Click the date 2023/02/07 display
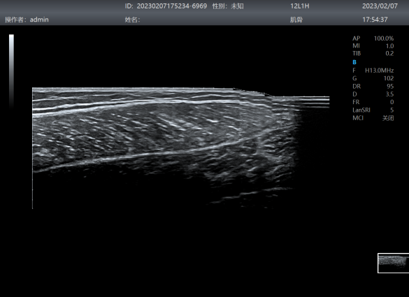 (x=380, y=6)
